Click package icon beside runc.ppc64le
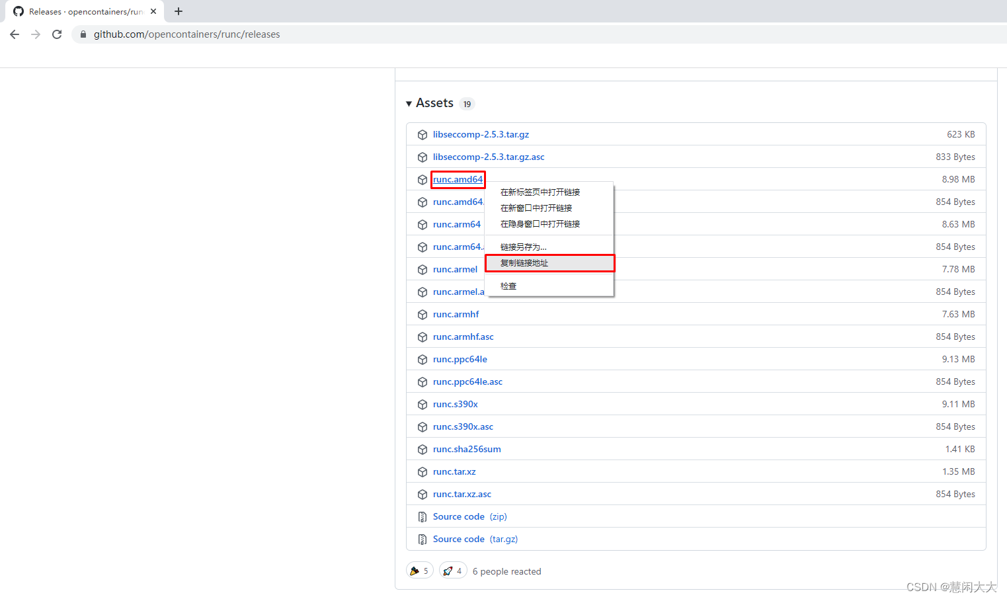Viewport: 1007px width, 599px height. point(423,360)
